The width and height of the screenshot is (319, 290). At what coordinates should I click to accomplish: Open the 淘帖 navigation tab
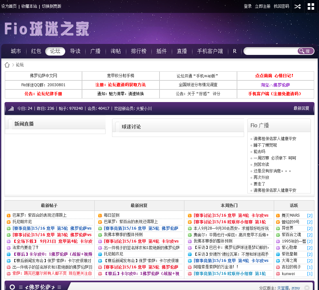116,51
